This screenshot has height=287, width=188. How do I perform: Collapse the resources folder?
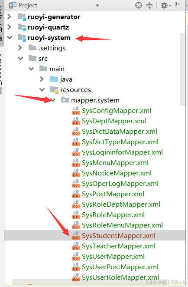(42, 90)
